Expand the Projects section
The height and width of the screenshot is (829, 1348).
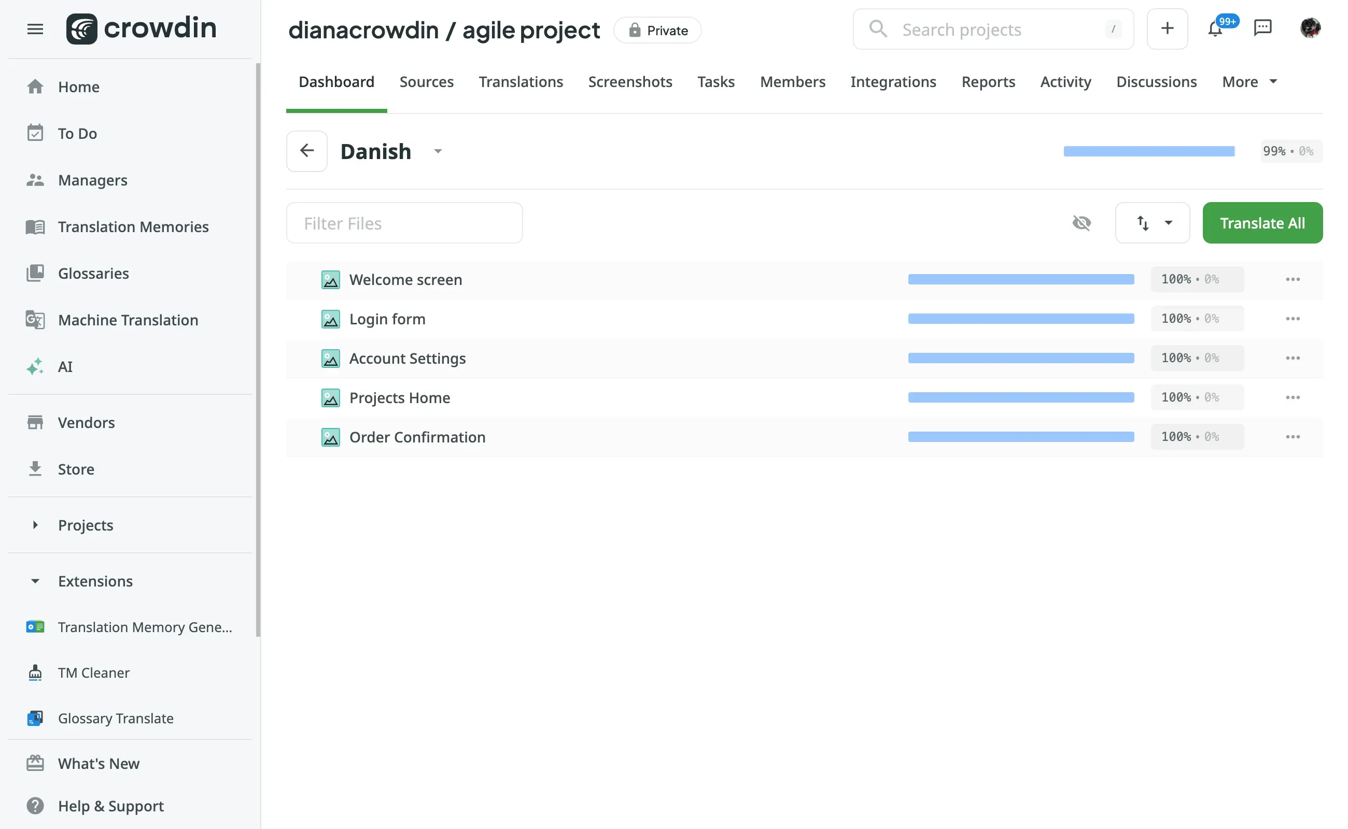point(35,525)
